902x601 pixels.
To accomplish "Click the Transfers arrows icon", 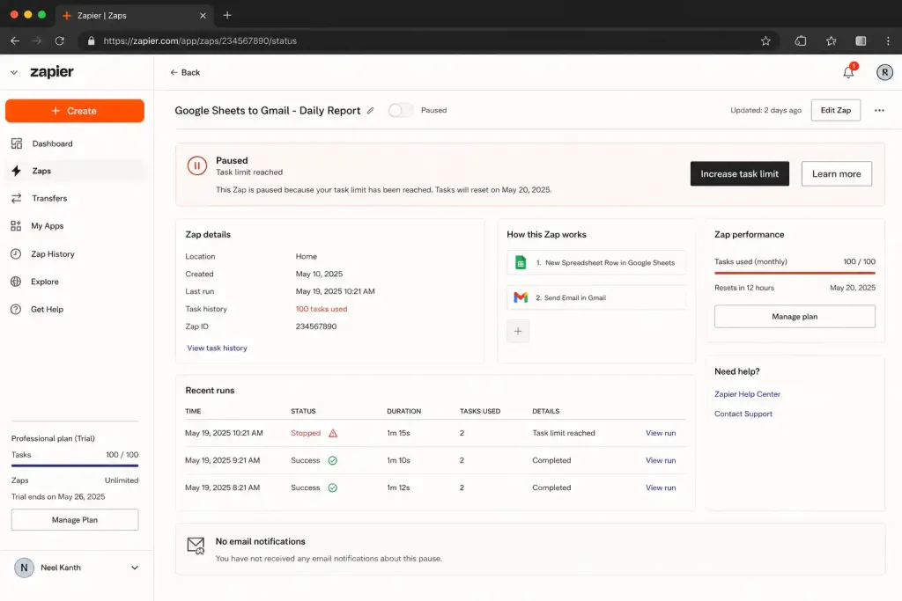I will (x=16, y=198).
